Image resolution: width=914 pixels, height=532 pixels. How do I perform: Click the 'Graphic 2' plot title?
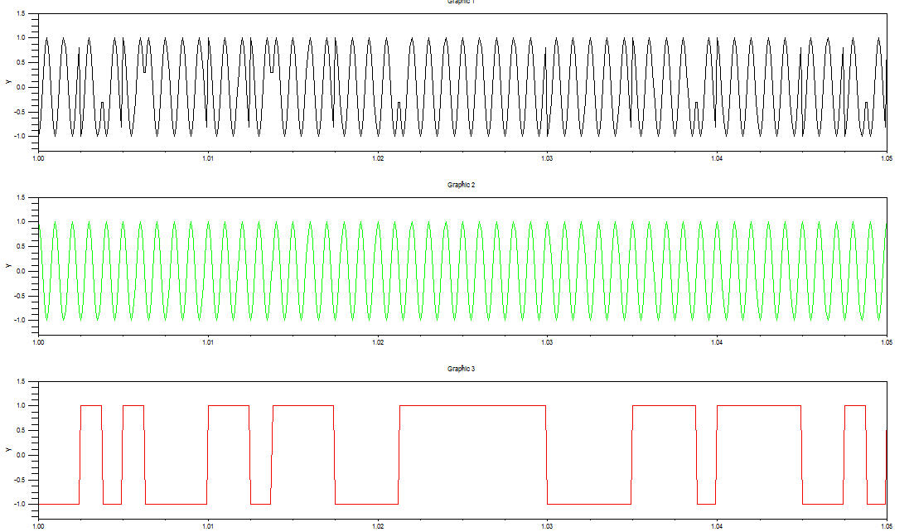461,185
